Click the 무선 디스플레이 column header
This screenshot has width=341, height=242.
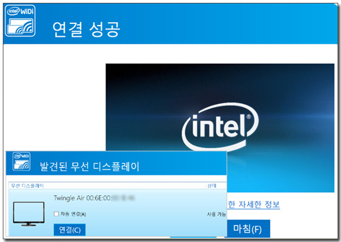coord(27,186)
